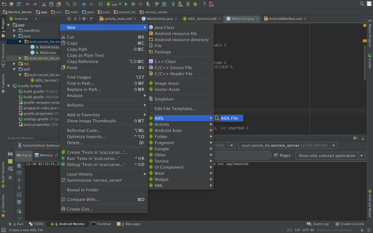Expand the manifests folder in the project tree
The width and height of the screenshot is (373, 233).
pyautogui.click(x=14, y=31)
